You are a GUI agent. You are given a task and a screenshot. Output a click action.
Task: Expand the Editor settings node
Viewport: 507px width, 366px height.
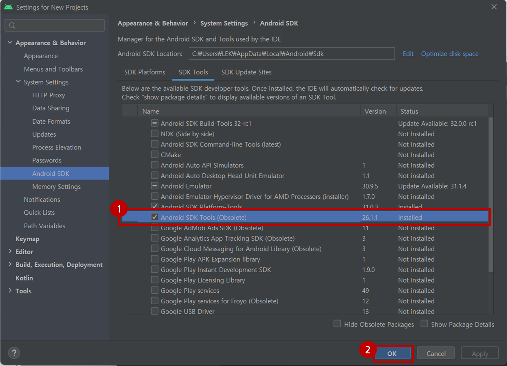(10, 251)
